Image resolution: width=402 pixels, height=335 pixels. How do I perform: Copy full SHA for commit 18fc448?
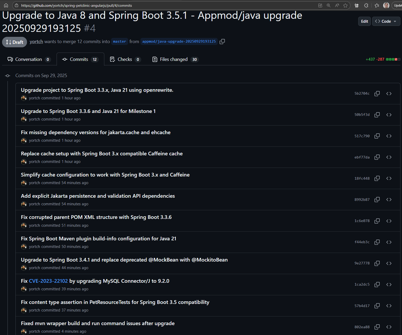point(377,178)
